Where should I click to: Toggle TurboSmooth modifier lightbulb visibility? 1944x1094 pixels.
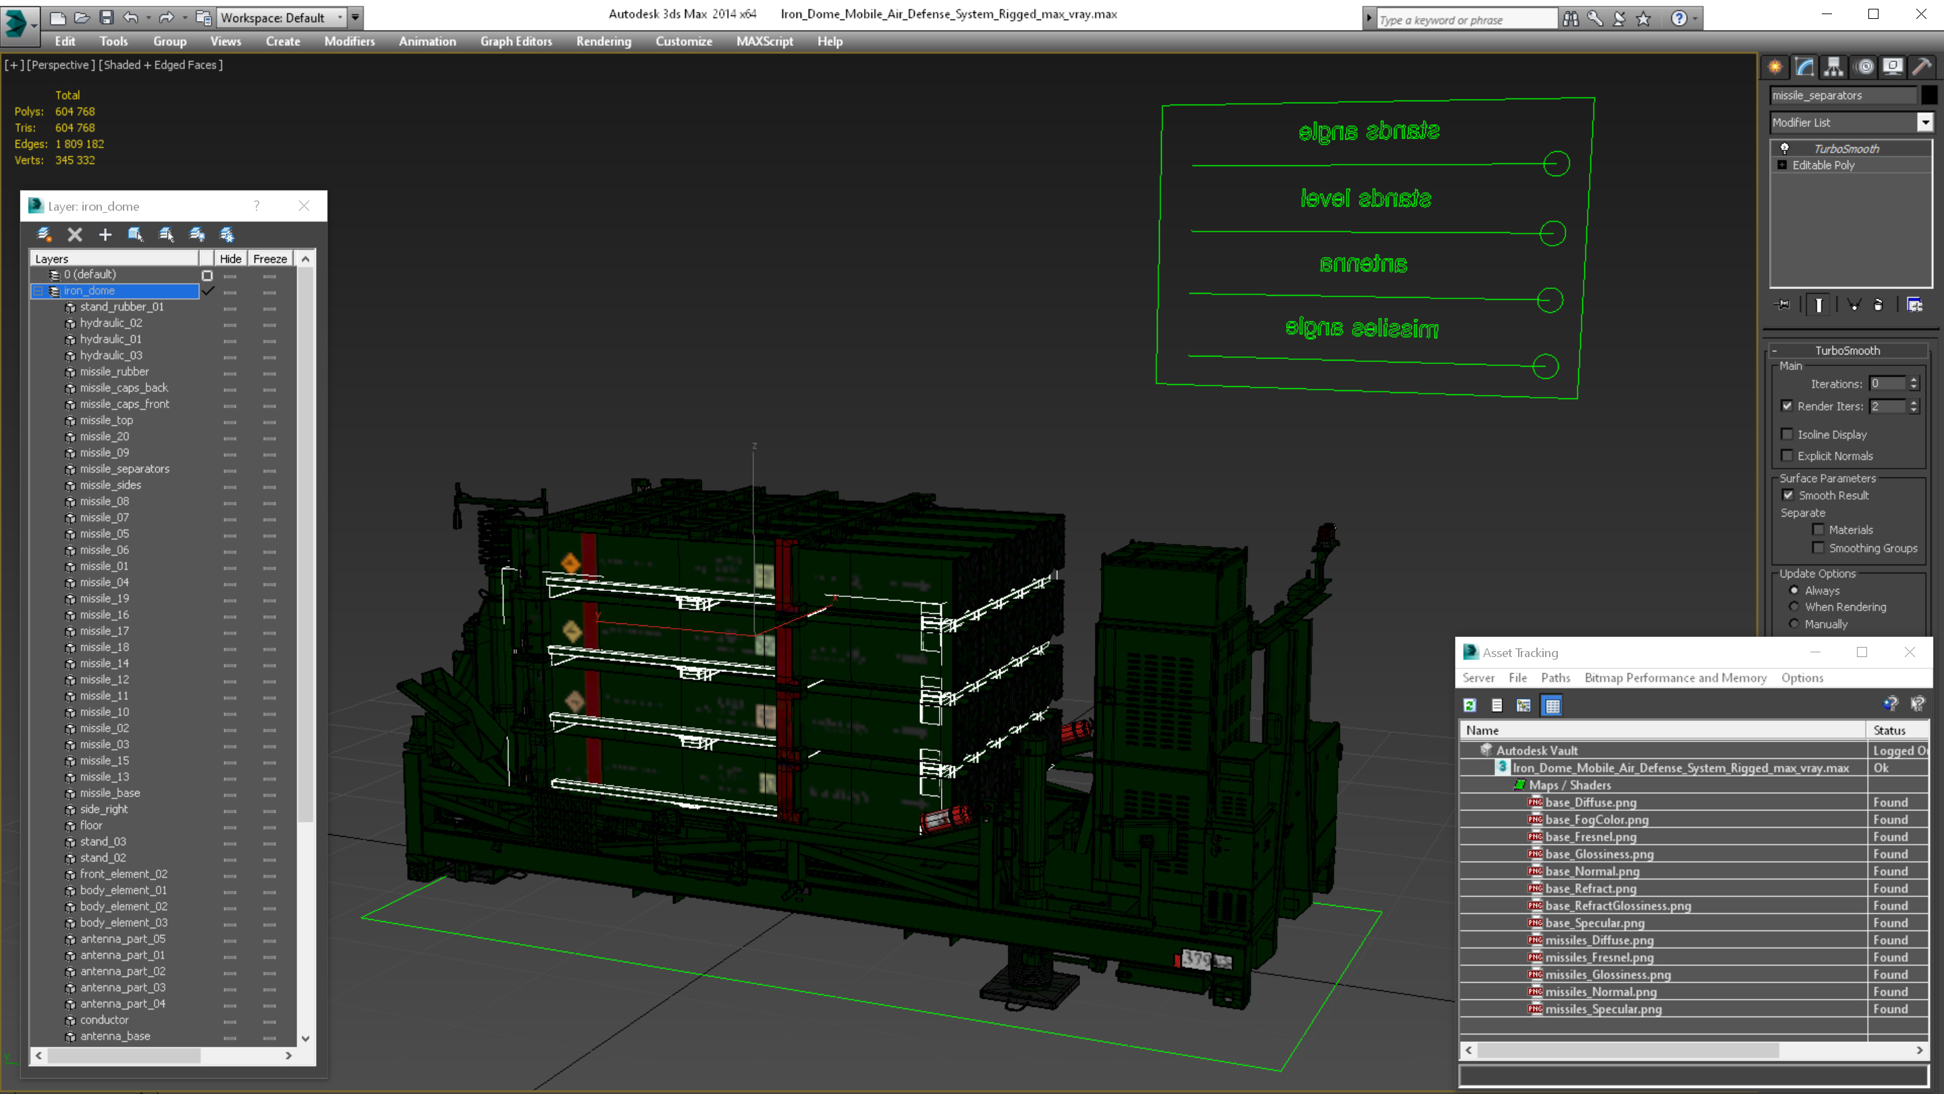click(1784, 148)
